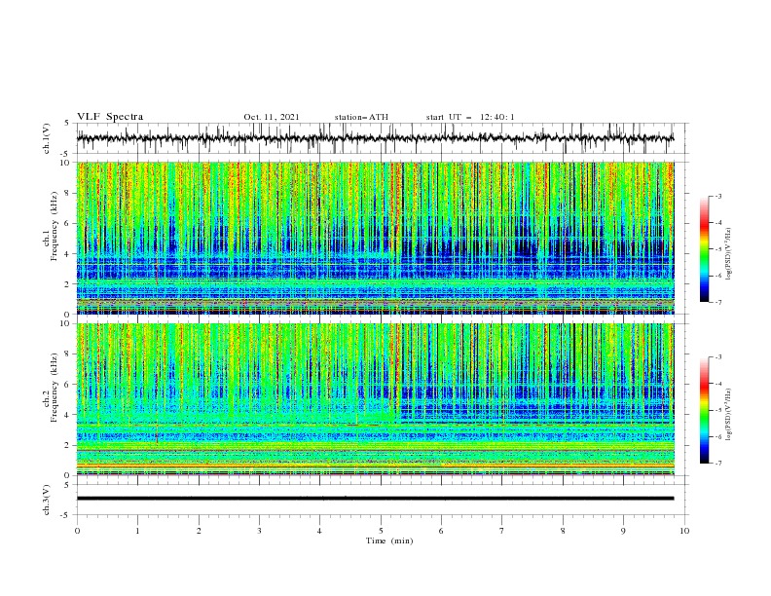Click inside the ch.2 spectrogram panel

coord(375,399)
